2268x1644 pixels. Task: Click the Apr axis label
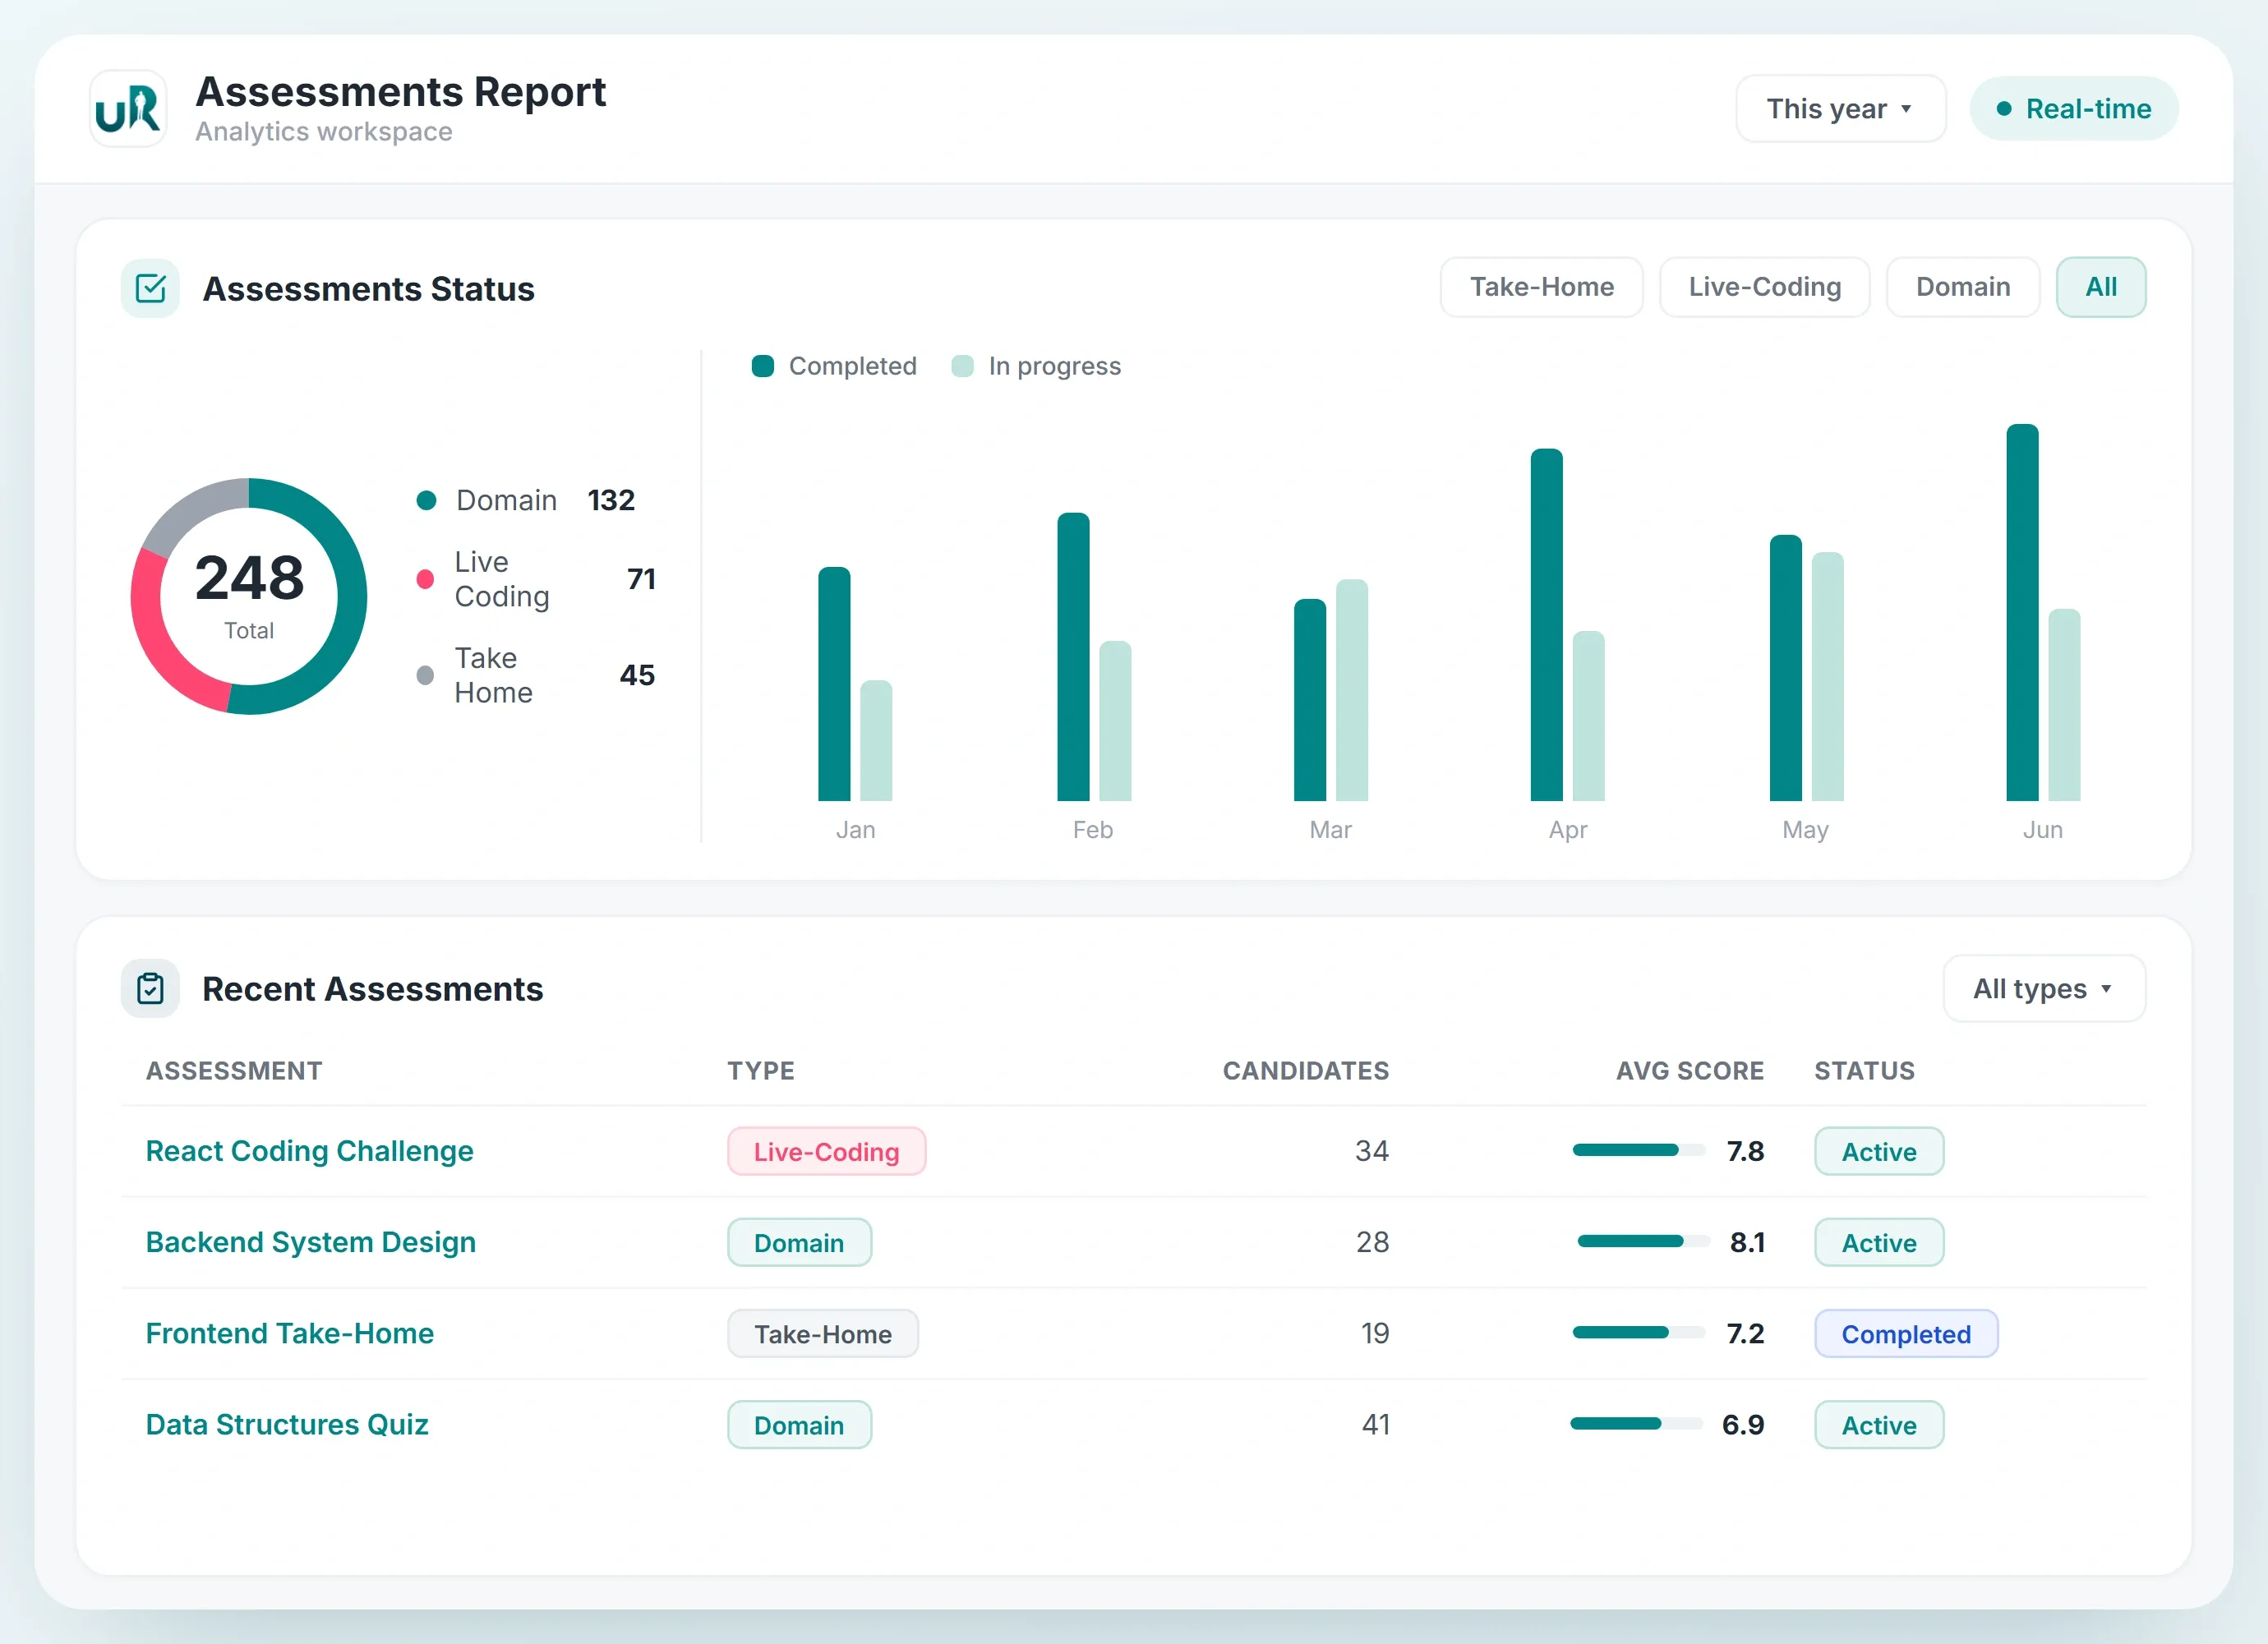[x=1567, y=831]
